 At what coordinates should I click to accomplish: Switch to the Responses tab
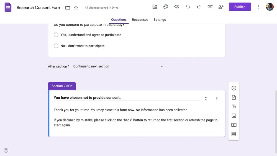point(140,20)
